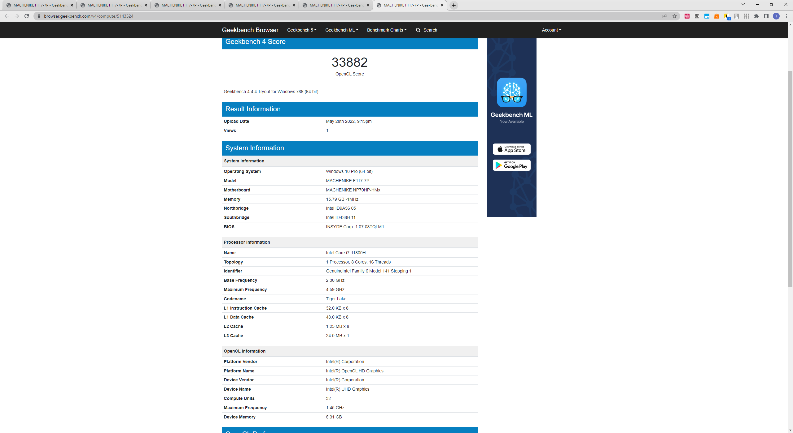Click the scrollbar down arrow
Viewport: 793px width, 433px height.
tap(790, 430)
